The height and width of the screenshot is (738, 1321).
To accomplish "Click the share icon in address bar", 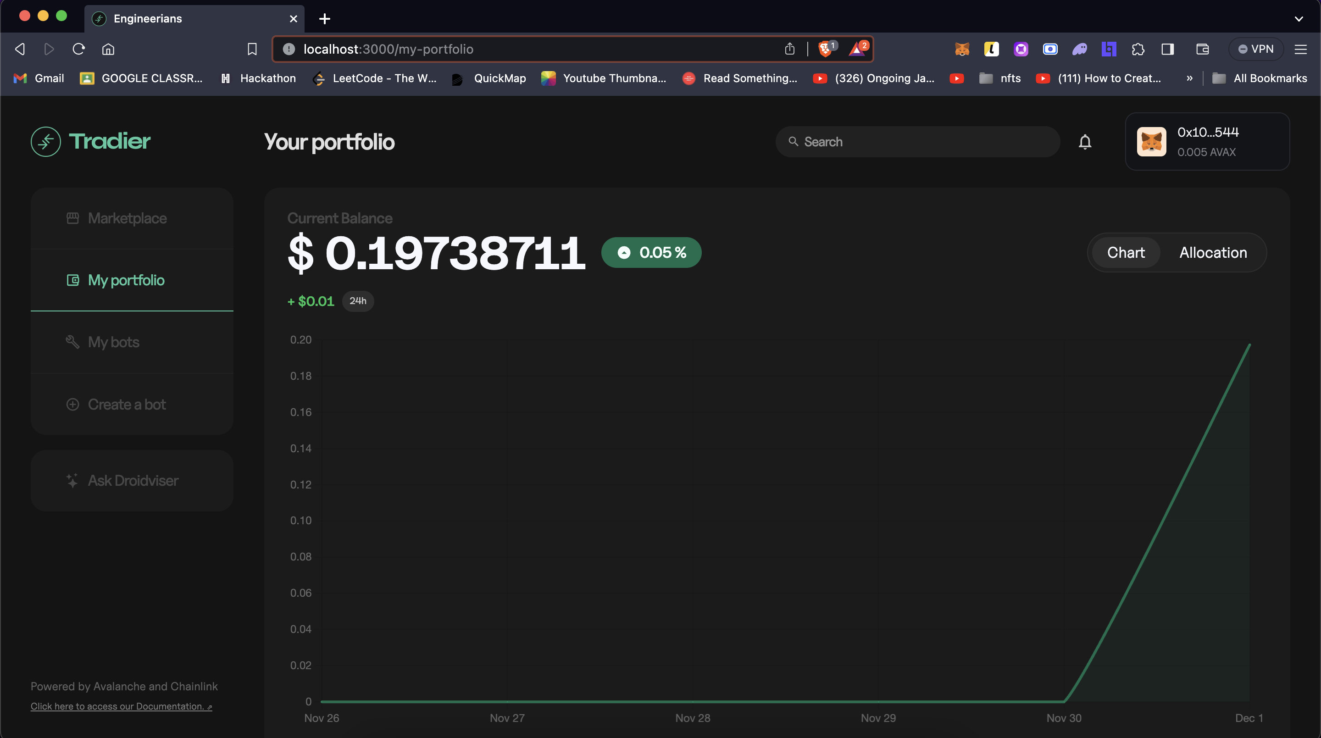I will [790, 49].
